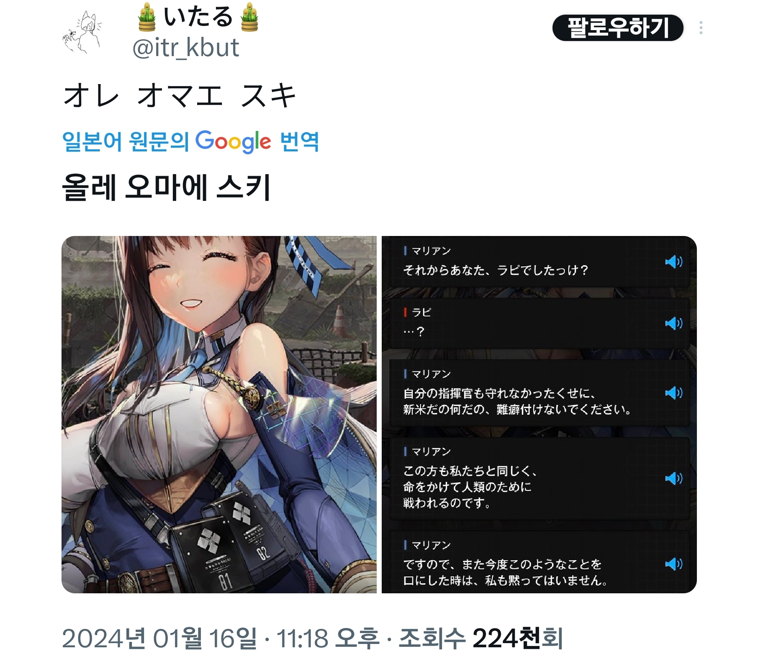Click the 11:18 오후 post time
This screenshot has width=758, height=659.
tap(328, 638)
